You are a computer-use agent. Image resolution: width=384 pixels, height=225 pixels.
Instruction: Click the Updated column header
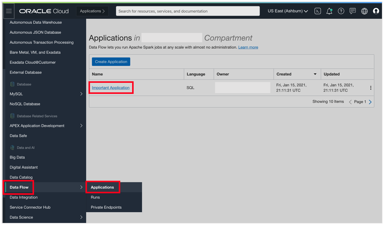click(x=332, y=74)
